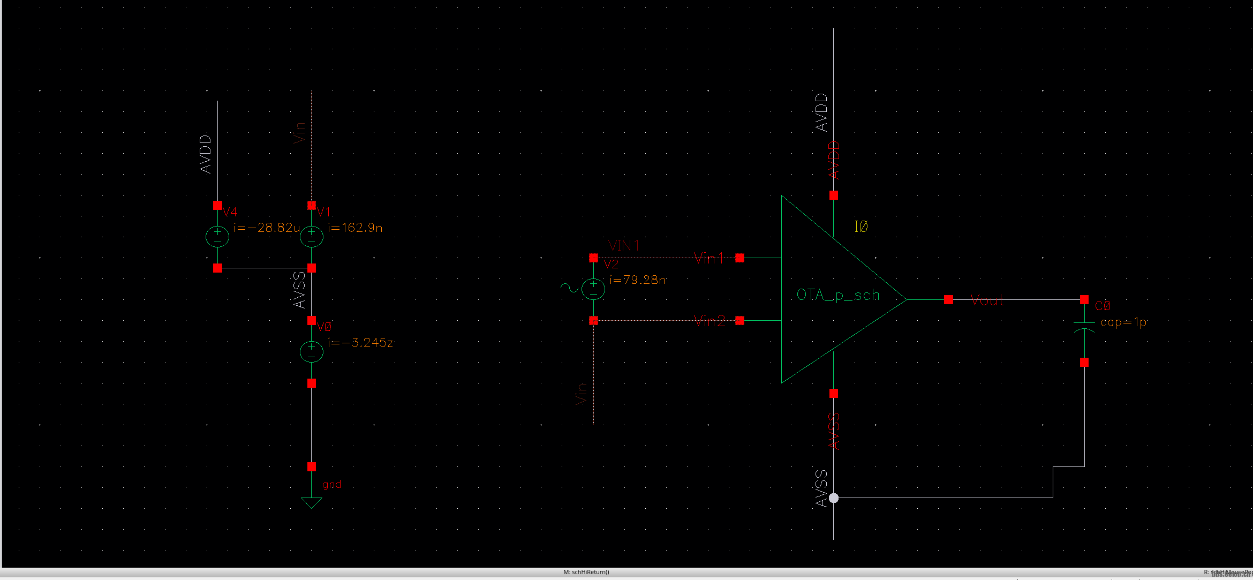The height and width of the screenshot is (580, 1253).
Task: Select the cap=1p parameter text
Action: pyautogui.click(x=1123, y=322)
